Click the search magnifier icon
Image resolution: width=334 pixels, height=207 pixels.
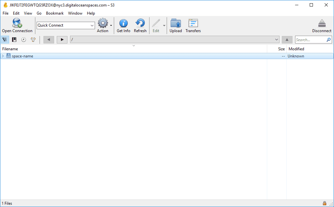click(329, 40)
